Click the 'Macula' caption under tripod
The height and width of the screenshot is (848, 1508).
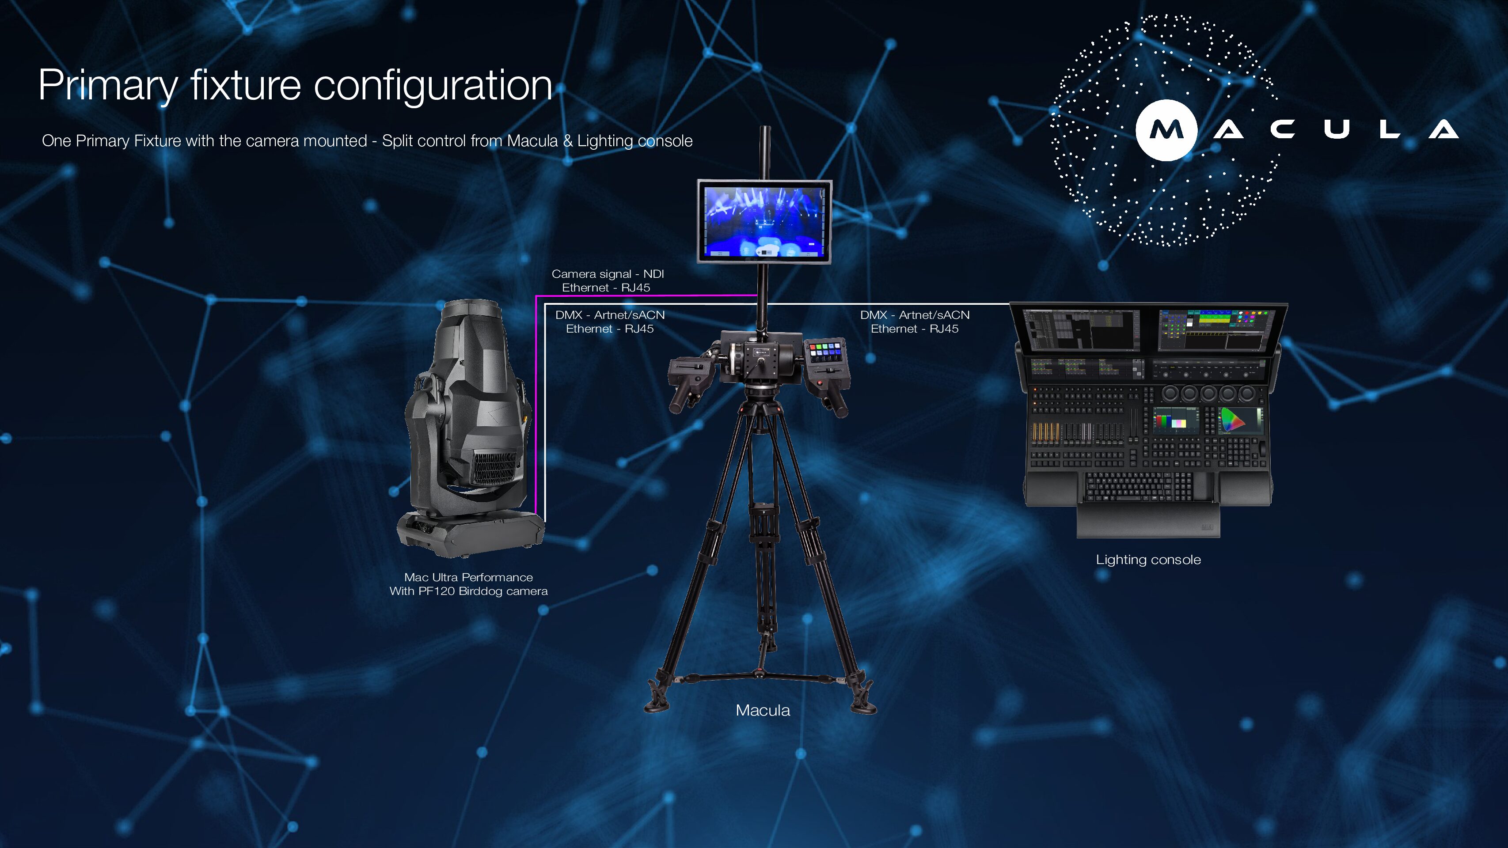coord(763,711)
